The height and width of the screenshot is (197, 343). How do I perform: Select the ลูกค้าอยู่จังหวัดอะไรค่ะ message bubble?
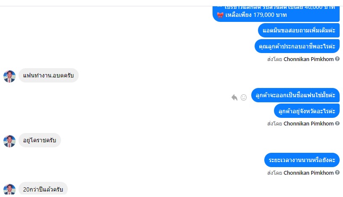tap(307, 111)
